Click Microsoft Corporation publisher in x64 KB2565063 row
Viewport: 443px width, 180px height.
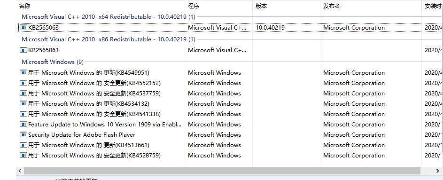pyautogui.click(x=354, y=27)
